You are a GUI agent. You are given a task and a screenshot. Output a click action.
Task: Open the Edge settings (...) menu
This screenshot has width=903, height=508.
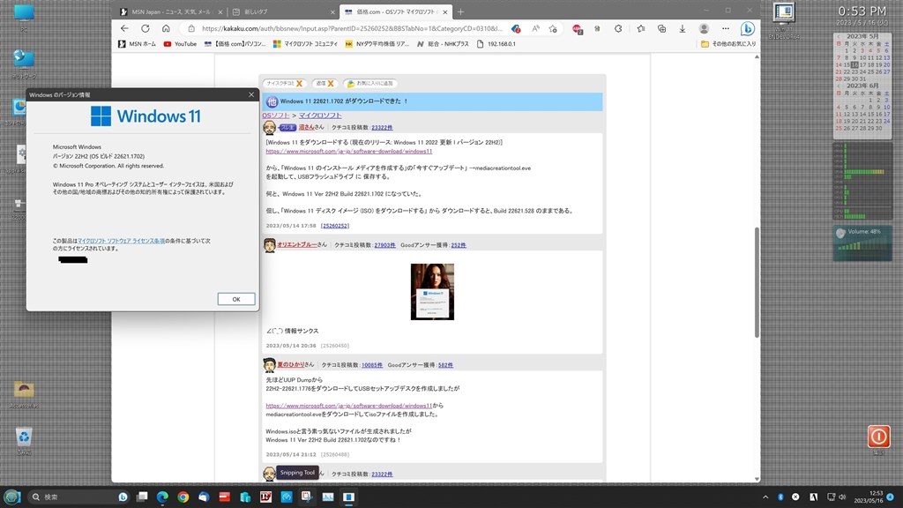coord(726,28)
